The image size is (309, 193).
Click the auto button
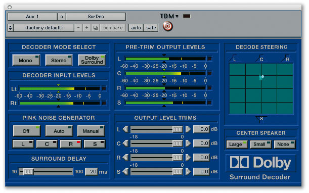[x=136, y=28]
